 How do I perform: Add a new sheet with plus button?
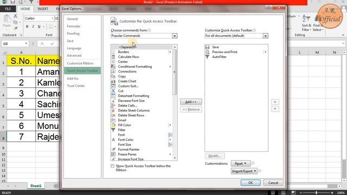pos(56,186)
